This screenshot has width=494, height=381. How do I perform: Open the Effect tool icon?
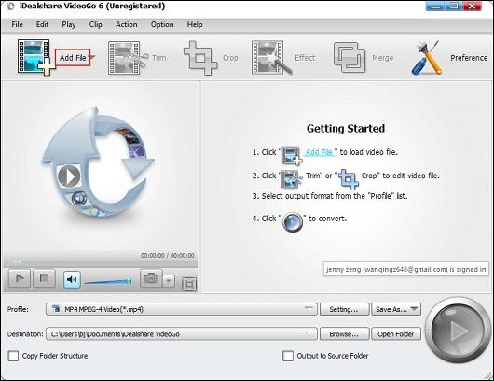coord(271,58)
